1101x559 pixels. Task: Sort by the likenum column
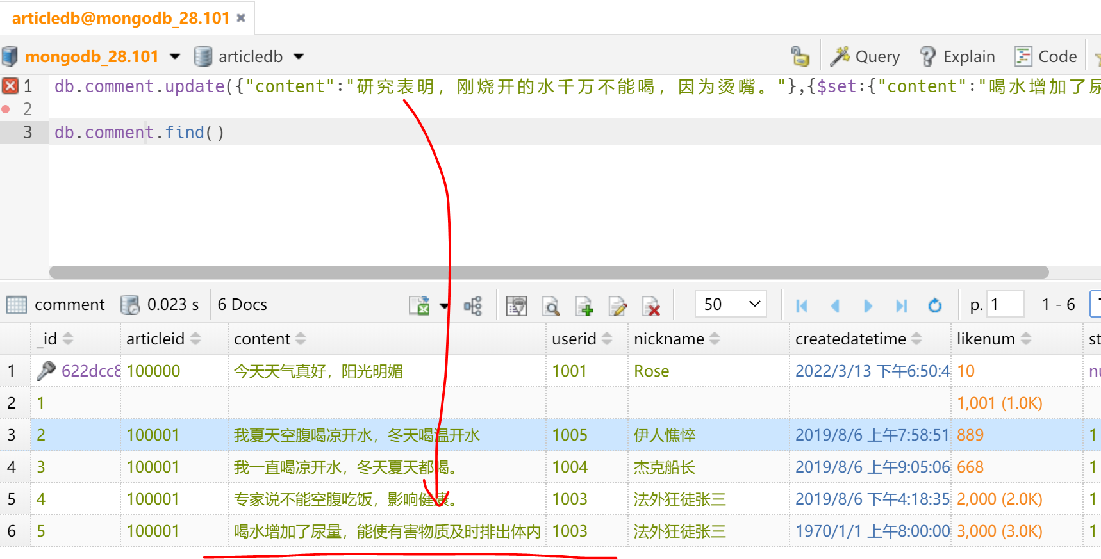(1026, 339)
